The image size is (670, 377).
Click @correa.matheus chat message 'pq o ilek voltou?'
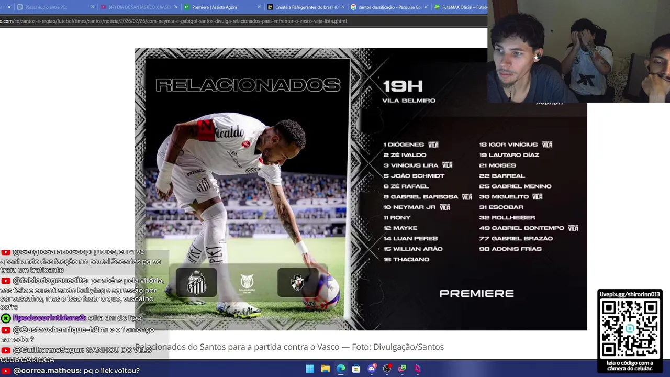(x=113, y=371)
